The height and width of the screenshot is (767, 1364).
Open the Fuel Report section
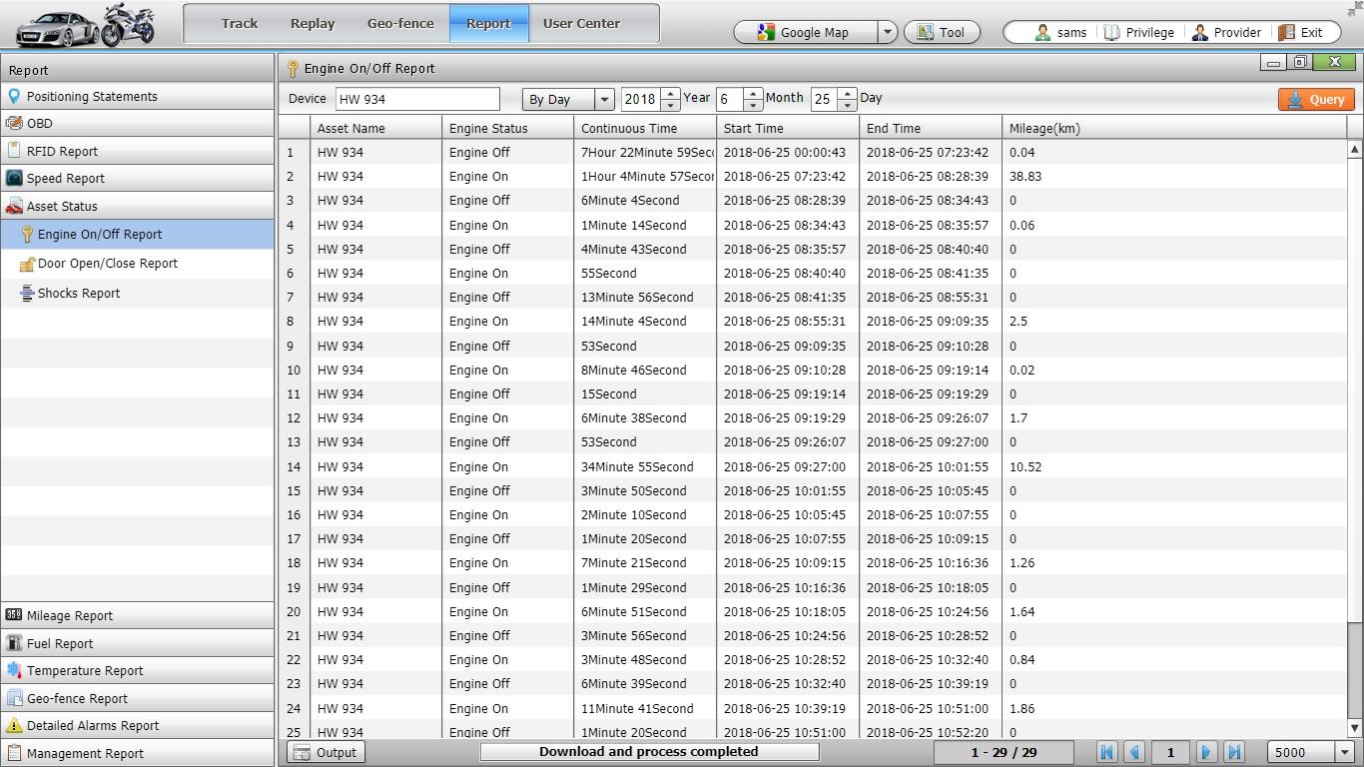coord(138,644)
